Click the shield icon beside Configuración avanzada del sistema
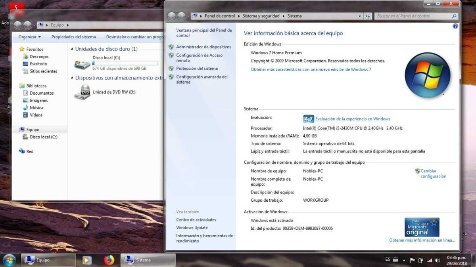Image resolution: width=476 pixels, height=267 pixels. 171,77
